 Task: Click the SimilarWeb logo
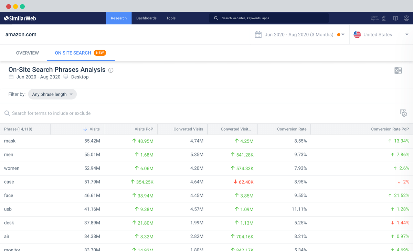tap(20, 18)
